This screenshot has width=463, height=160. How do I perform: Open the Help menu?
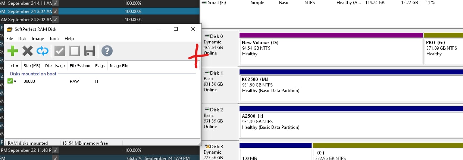[x=69, y=39]
